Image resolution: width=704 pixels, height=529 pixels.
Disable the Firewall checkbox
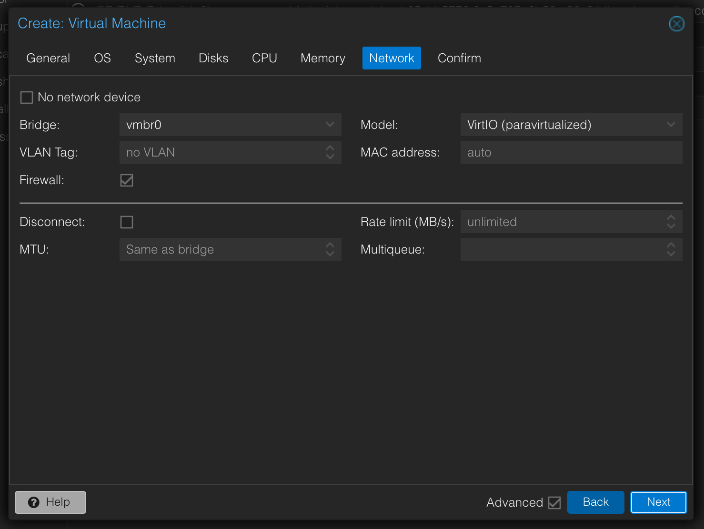126,180
